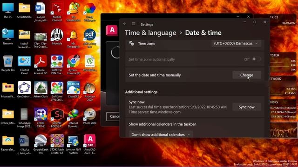Toggle Set time zone automatically switch
The height and width of the screenshot is (167, 298).
click(x=256, y=59)
